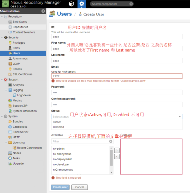Collapse the Logging tree node

(x=6, y=90)
